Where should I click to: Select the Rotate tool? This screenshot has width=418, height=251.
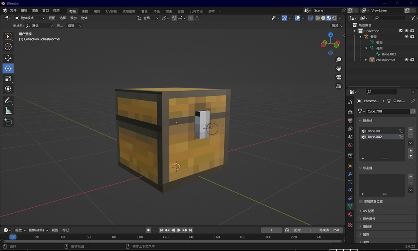coord(8,68)
